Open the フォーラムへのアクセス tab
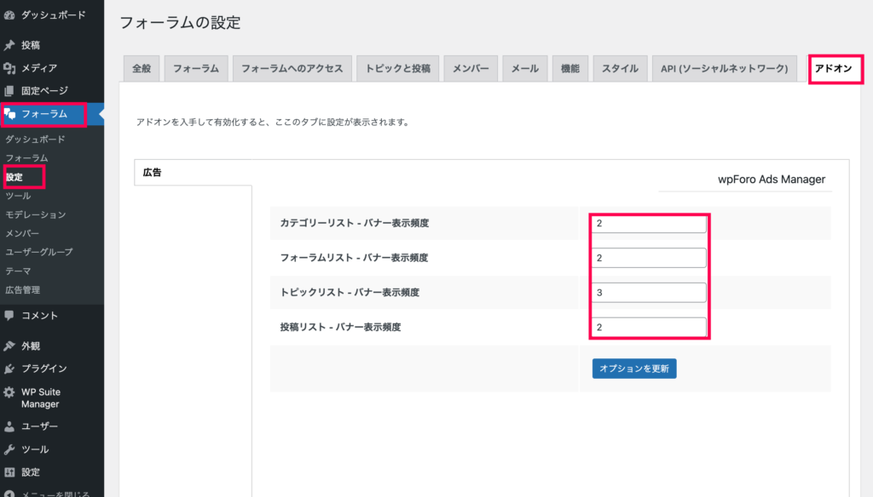Image resolution: width=873 pixels, height=497 pixels. (292, 69)
